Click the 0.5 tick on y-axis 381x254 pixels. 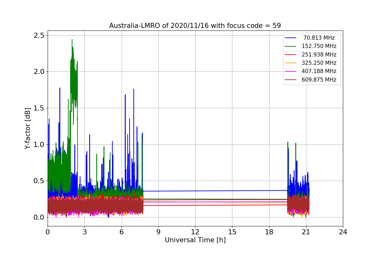pyautogui.click(x=39, y=181)
